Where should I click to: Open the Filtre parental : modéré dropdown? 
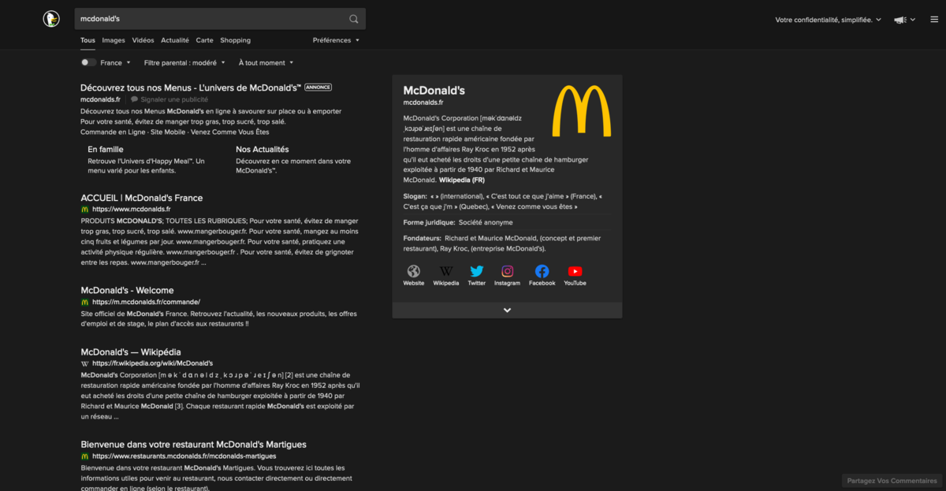(184, 63)
